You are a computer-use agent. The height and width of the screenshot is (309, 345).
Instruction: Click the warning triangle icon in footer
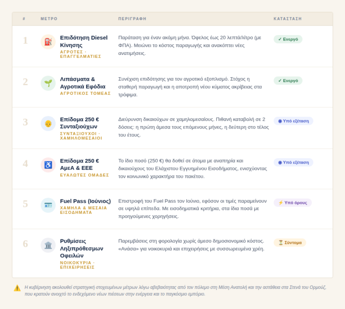pyautogui.click(x=17, y=288)
